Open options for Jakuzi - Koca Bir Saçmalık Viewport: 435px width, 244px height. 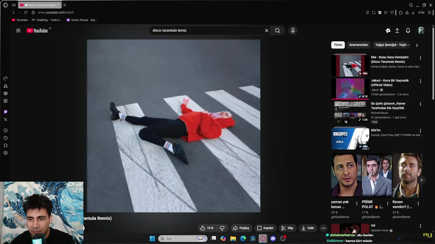pos(420,81)
